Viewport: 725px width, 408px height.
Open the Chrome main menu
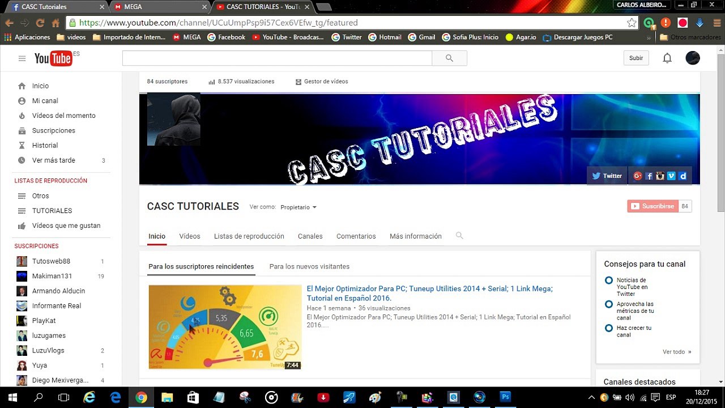tap(716, 23)
